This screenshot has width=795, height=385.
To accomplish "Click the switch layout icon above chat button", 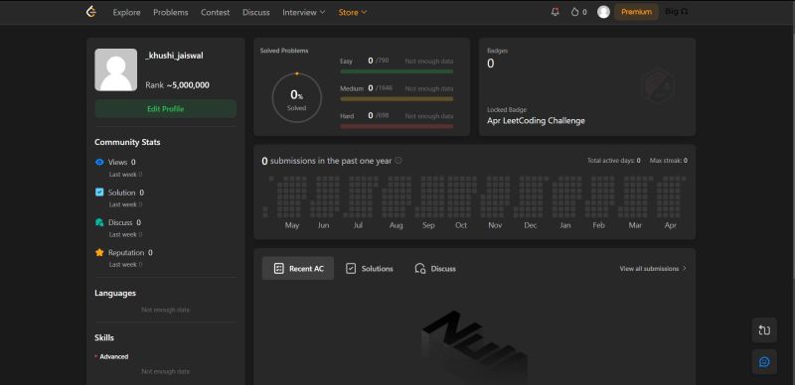I will pos(764,330).
